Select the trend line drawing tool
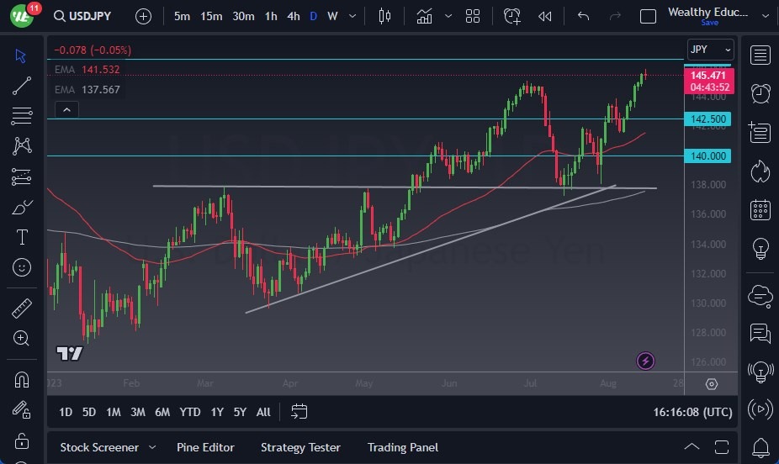 [23, 85]
